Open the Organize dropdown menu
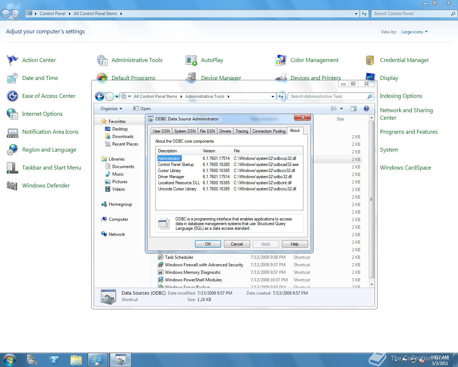 [111, 109]
